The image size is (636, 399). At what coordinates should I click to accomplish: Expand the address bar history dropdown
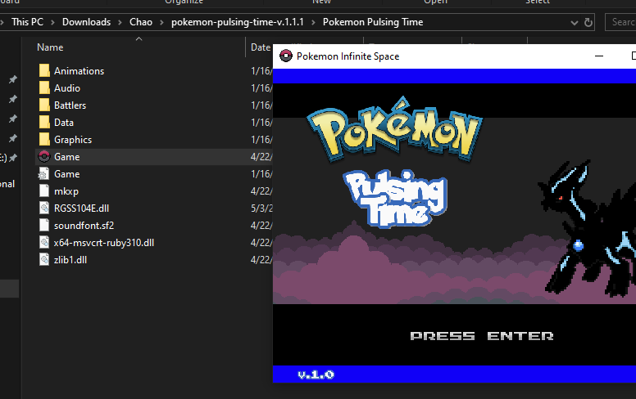click(x=574, y=23)
